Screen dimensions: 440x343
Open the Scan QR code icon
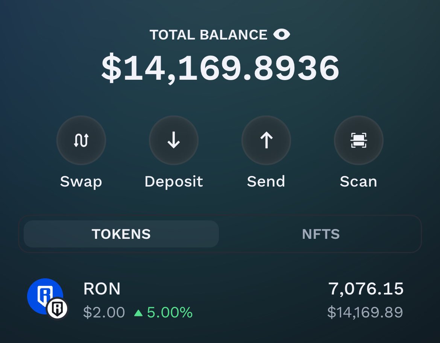point(359,140)
